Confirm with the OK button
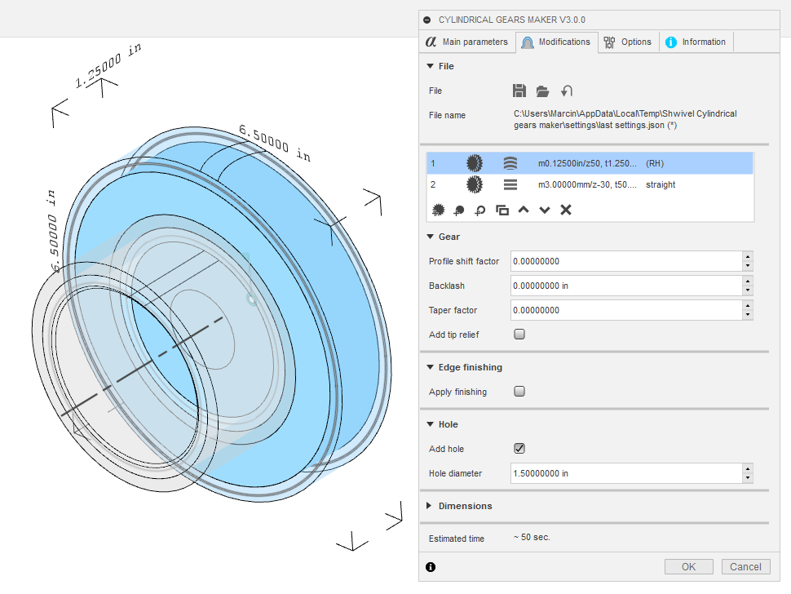791x594 pixels. 688,567
